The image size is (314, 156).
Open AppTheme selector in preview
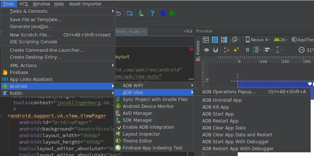pos(303,40)
